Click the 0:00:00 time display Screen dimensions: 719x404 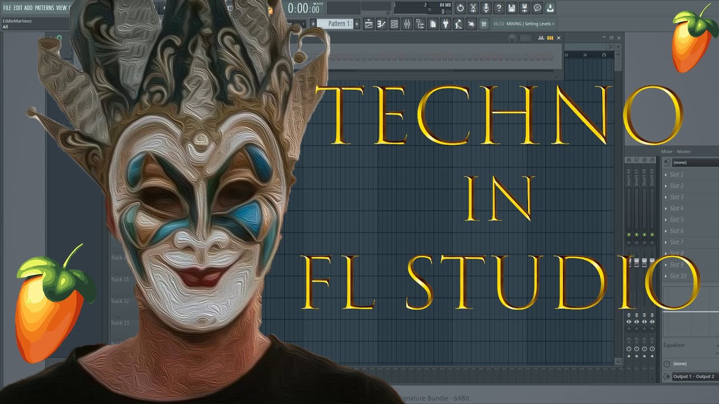[304, 8]
